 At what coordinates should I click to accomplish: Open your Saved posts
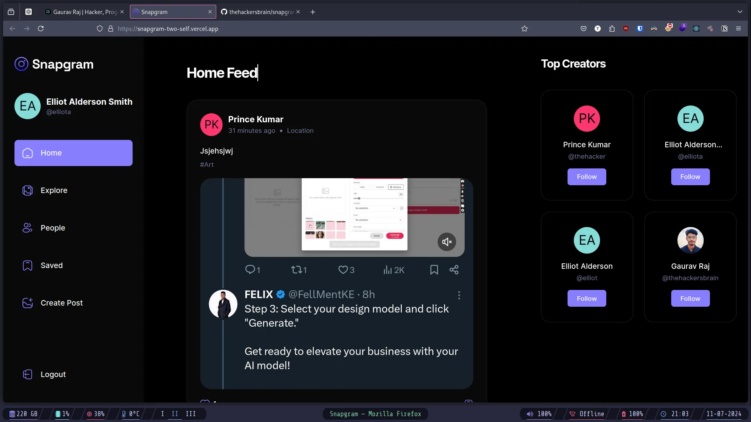click(51, 265)
